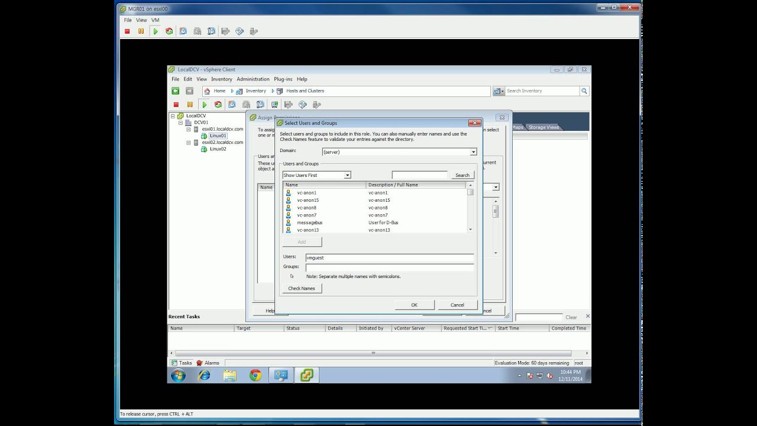Click the Home breadcrumb in the navigation bar
Viewport: 757px width, 426px height.
tap(219, 91)
